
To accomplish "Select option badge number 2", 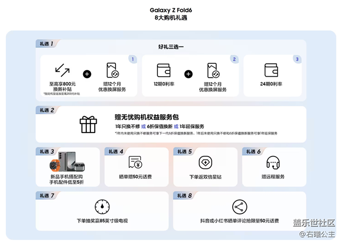I will (x=234, y=59).
